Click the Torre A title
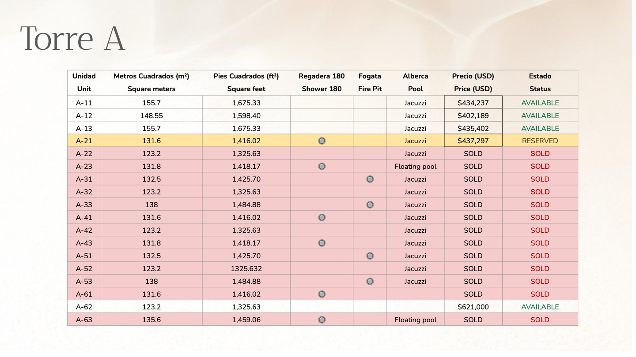The width and height of the screenshot is (636, 357). (73, 38)
